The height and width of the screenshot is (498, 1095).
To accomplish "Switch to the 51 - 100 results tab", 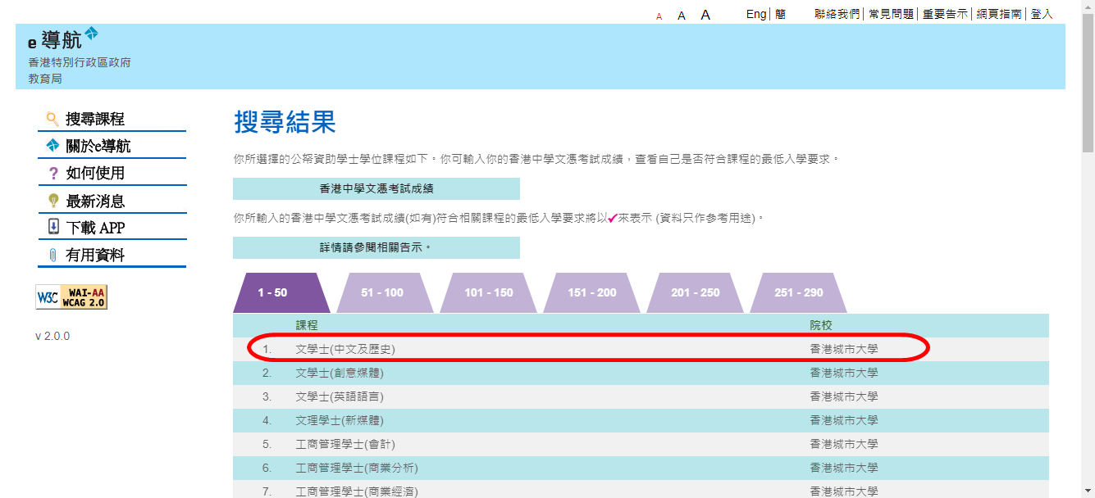I will click(x=382, y=293).
